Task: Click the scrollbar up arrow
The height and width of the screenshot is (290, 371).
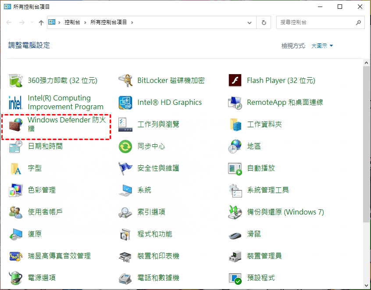Action: tap(366, 63)
